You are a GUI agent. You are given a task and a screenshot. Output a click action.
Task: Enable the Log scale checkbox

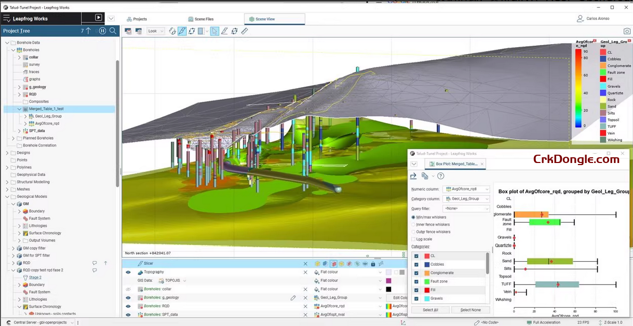pos(413,239)
